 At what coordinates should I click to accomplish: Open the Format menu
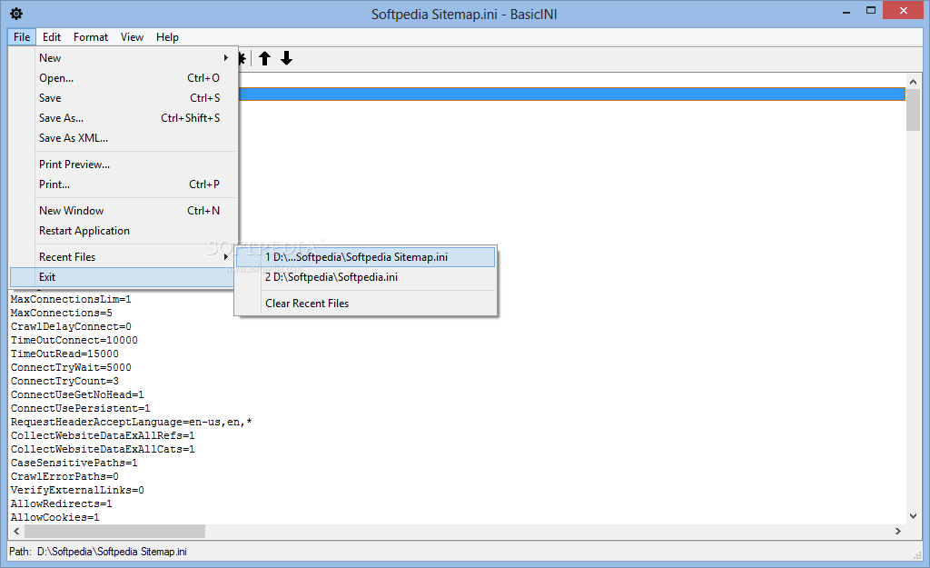[x=91, y=36]
